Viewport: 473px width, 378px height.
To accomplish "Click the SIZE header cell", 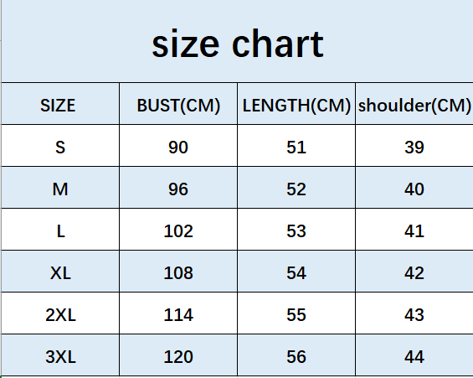I will 60,104.
